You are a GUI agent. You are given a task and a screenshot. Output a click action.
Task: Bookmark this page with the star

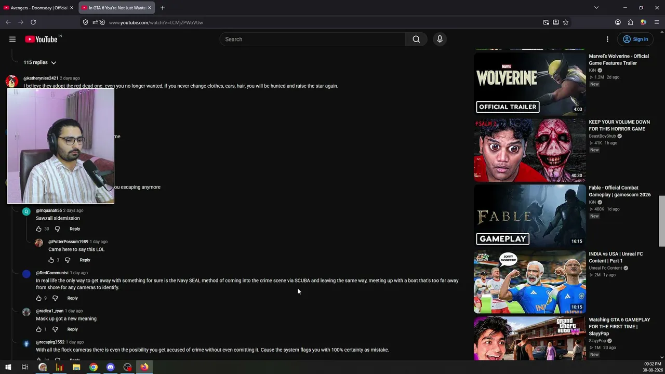click(x=566, y=22)
